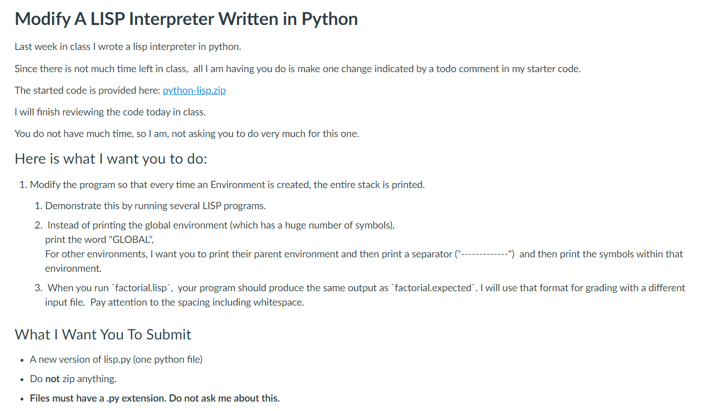
Task: Click the 'Last week in class' paragraph
Action: point(128,47)
